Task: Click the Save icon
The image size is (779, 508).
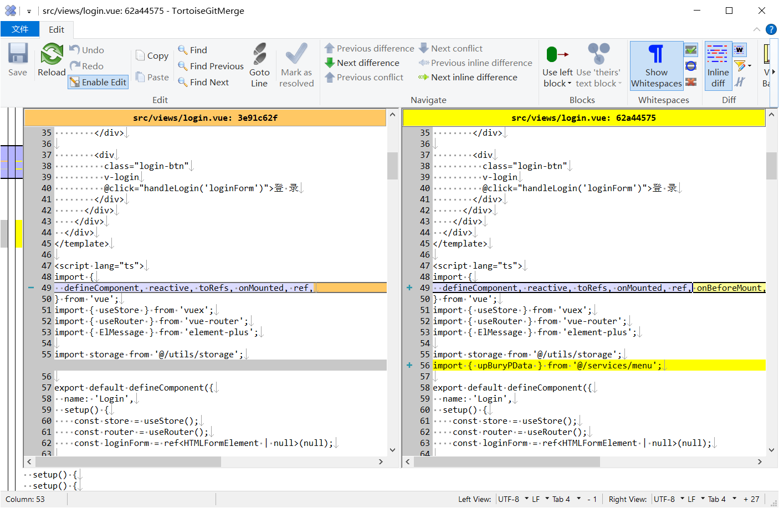Action: tap(18, 54)
